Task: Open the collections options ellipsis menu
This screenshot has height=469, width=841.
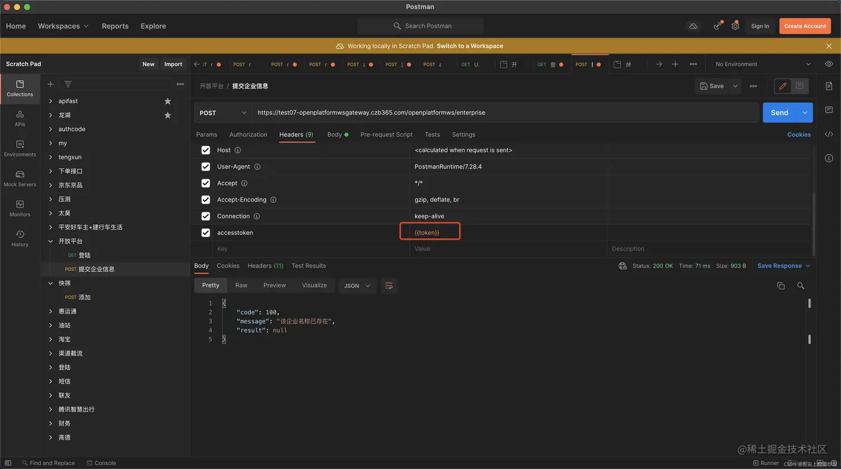Action: tap(180, 84)
